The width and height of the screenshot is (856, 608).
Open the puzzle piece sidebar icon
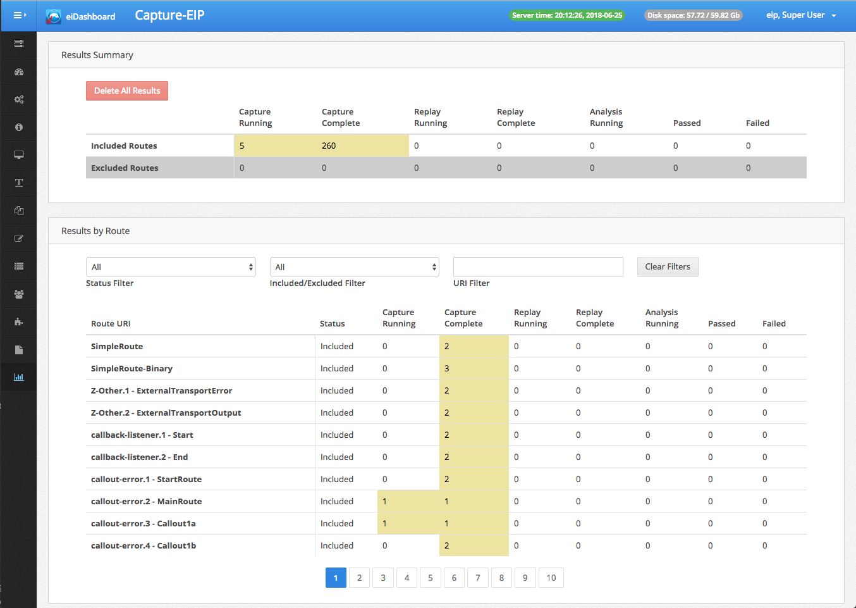click(x=19, y=322)
